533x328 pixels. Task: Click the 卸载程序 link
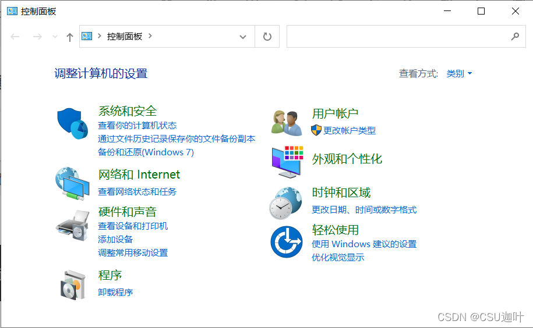[115, 292]
